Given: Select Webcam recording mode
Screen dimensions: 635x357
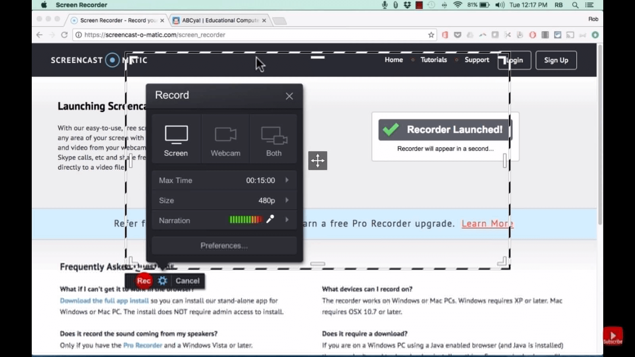Looking at the screenshot, I should [225, 139].
